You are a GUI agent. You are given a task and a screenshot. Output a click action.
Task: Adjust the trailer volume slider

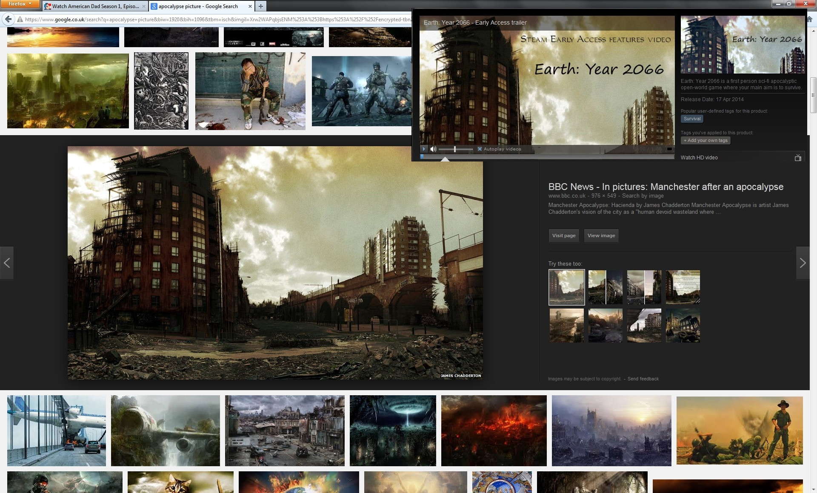455,149
